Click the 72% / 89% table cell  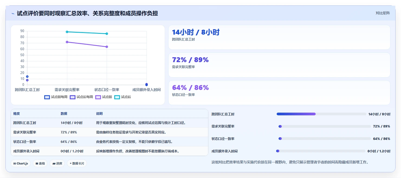(x=69, y=132)
